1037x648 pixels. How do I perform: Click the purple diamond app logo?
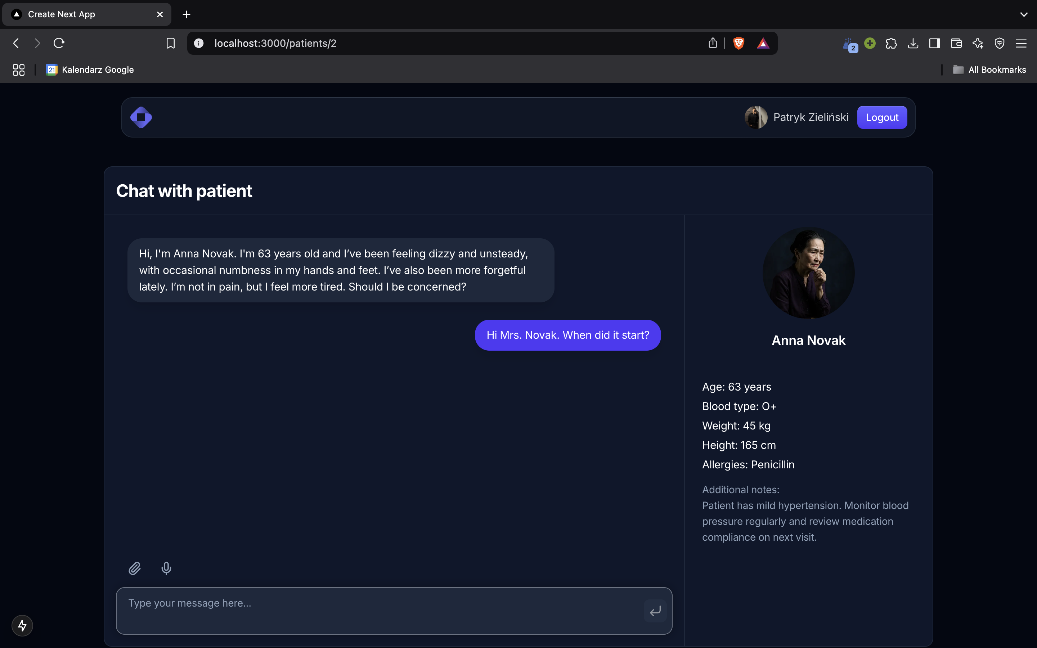pos(141,117)
